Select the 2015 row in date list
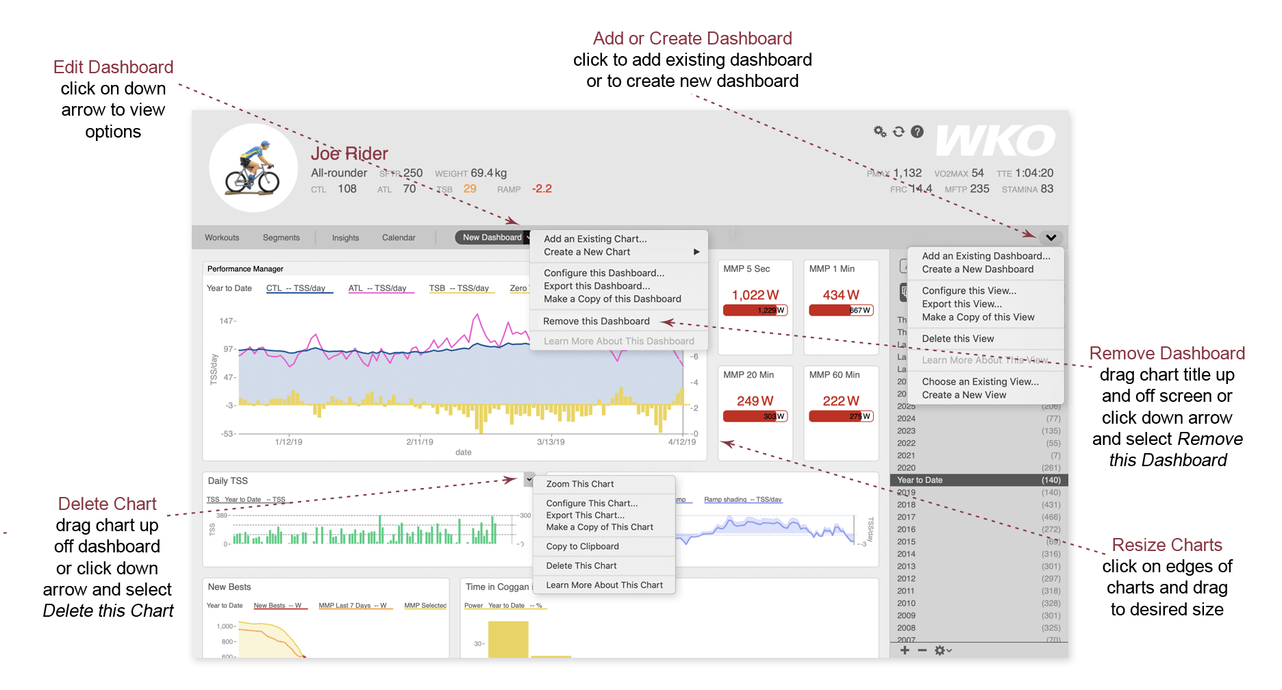Screen dimensions: 1282x690 tap(979, 541)
